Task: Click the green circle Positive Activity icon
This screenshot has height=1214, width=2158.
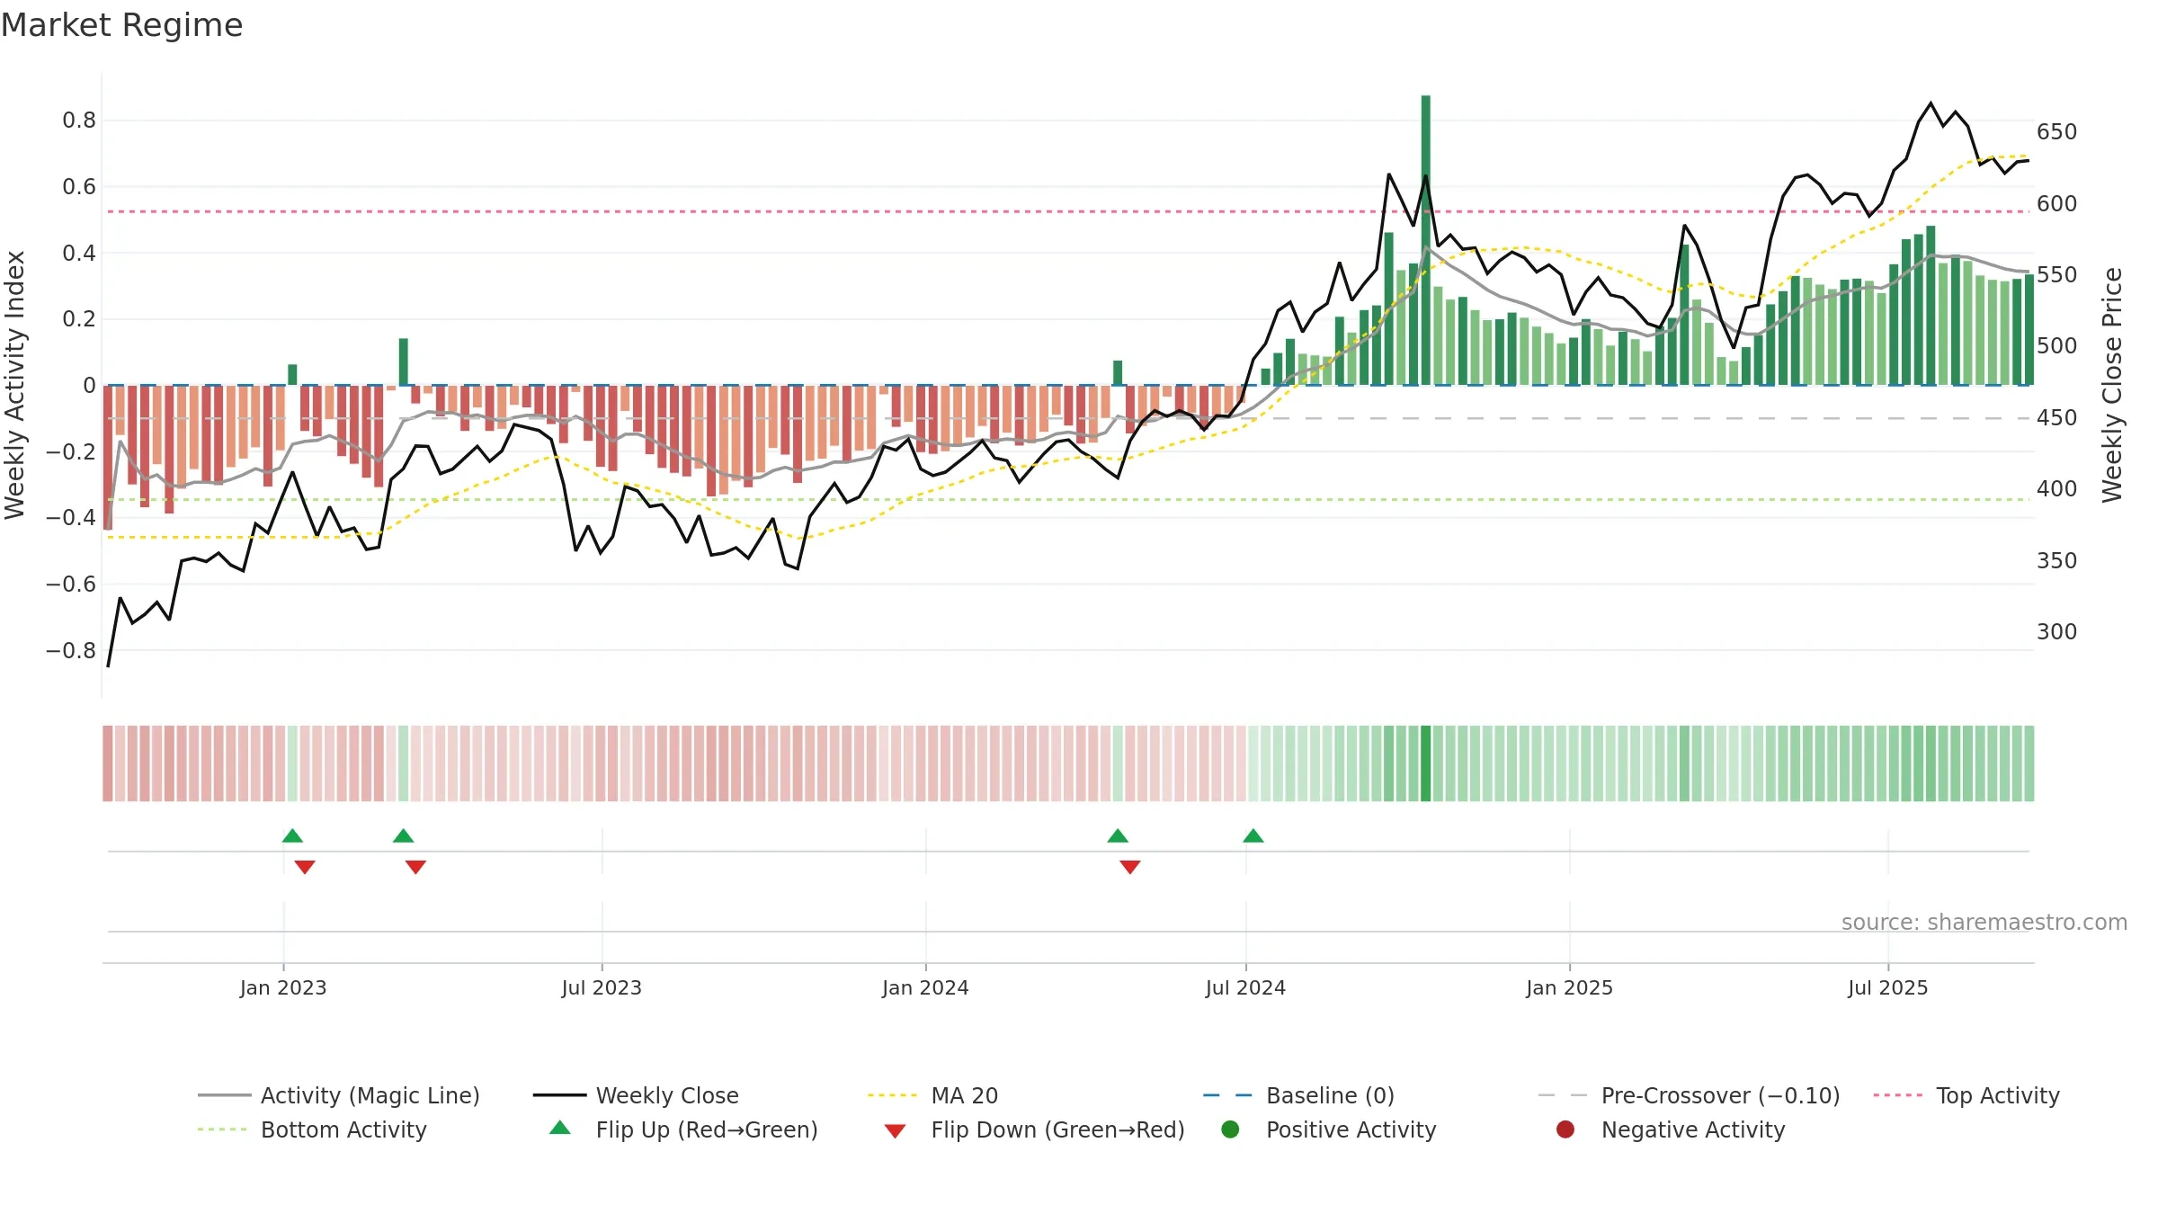Action: point(1230,1129)
